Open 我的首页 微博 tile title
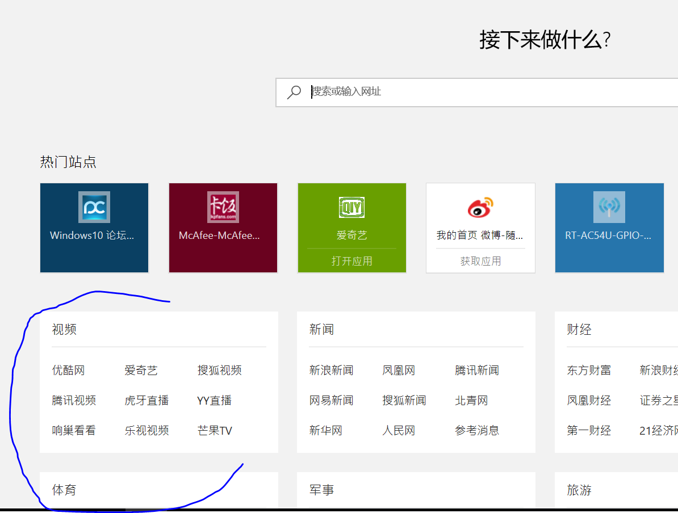 (x=479, y=235)
